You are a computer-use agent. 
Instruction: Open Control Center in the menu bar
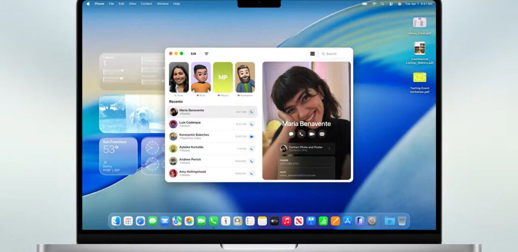[x=391, y=4]
